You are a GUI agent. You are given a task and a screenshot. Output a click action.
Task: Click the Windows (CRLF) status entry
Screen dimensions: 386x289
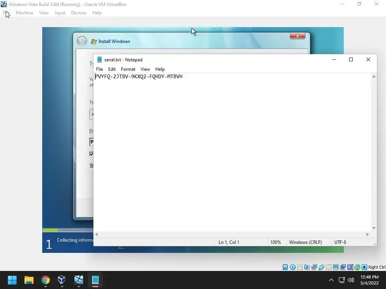(x=305, y=242)
